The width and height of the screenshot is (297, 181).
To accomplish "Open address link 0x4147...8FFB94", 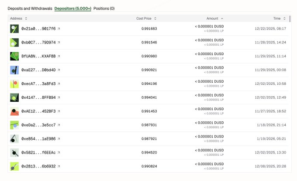I will pyautogui.click(x=38, y=97).
